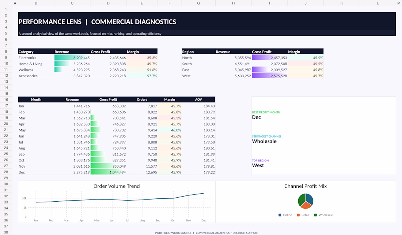Click the Month column header in monthly table
Image resolution: width=402 pixels, height=235 pixels.
coord(36,100)
